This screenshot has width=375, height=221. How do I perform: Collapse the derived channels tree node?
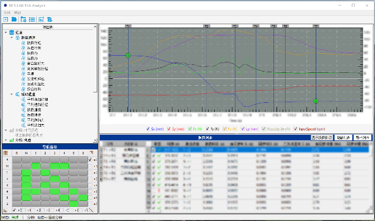[12, 94]
